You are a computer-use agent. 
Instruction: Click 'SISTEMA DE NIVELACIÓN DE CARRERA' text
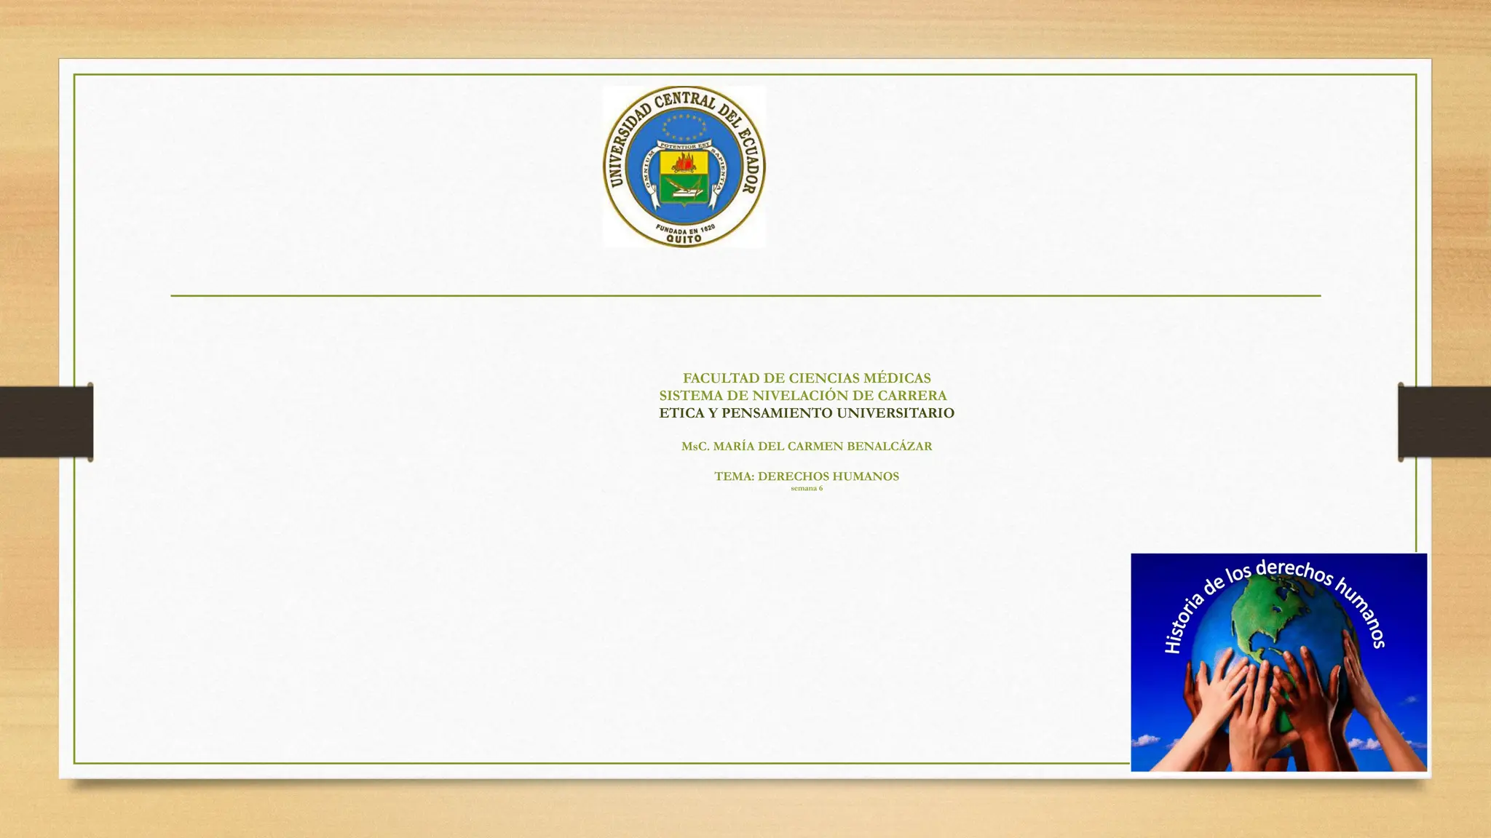803,396
